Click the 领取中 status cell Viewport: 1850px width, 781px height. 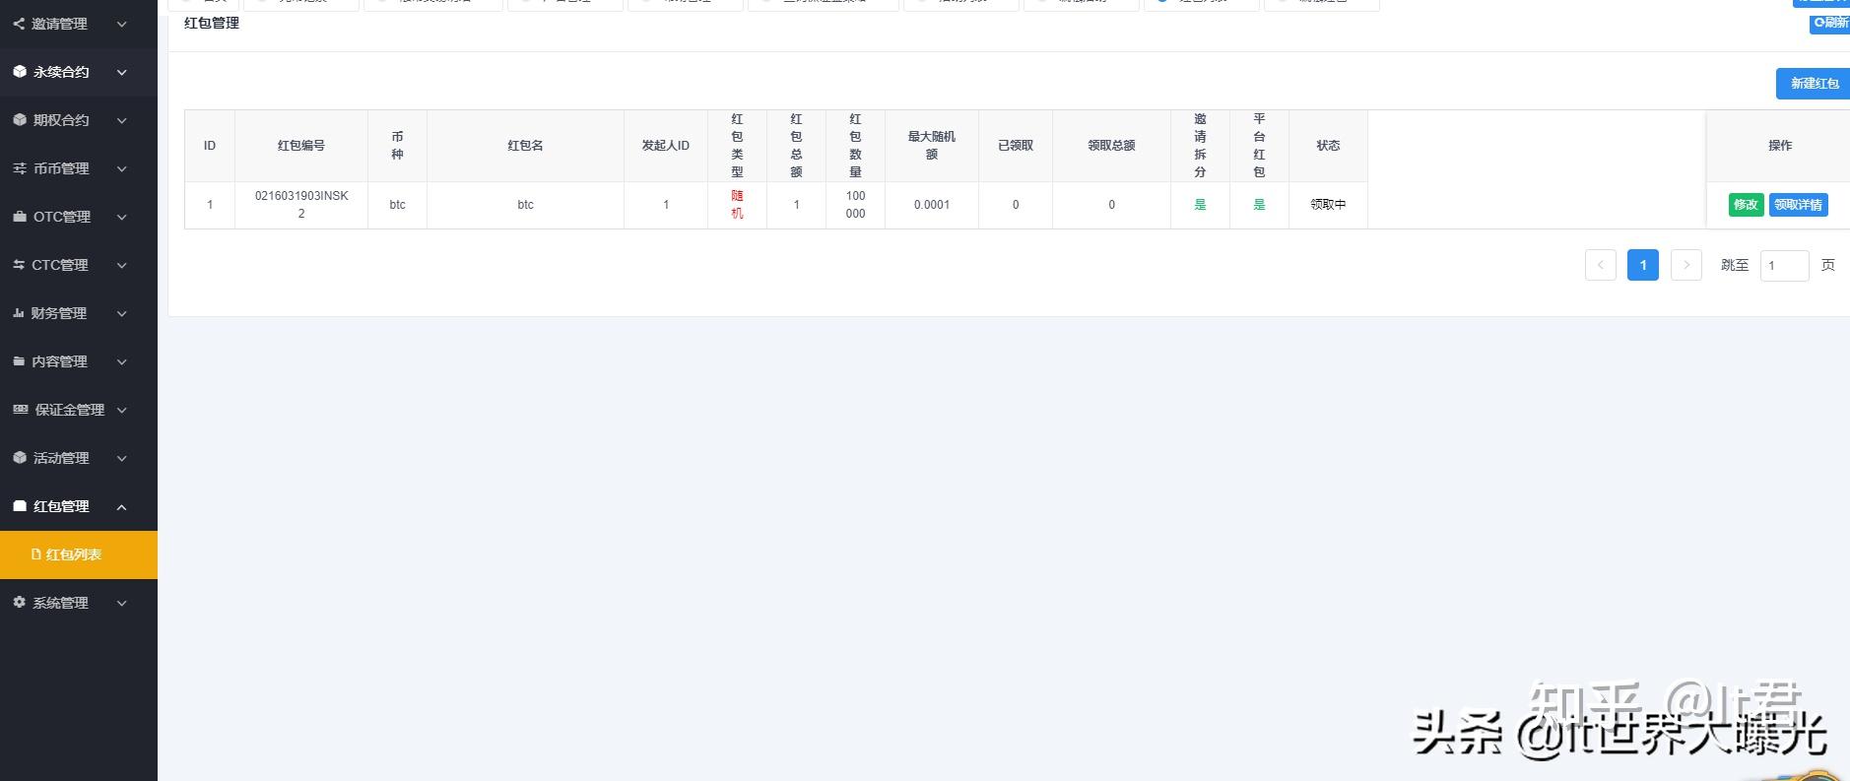(x=1328, y=205)
